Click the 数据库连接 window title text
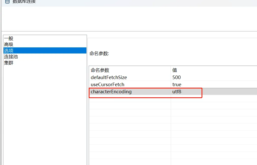Screen dimensions: 257x165 click(24, 2)
